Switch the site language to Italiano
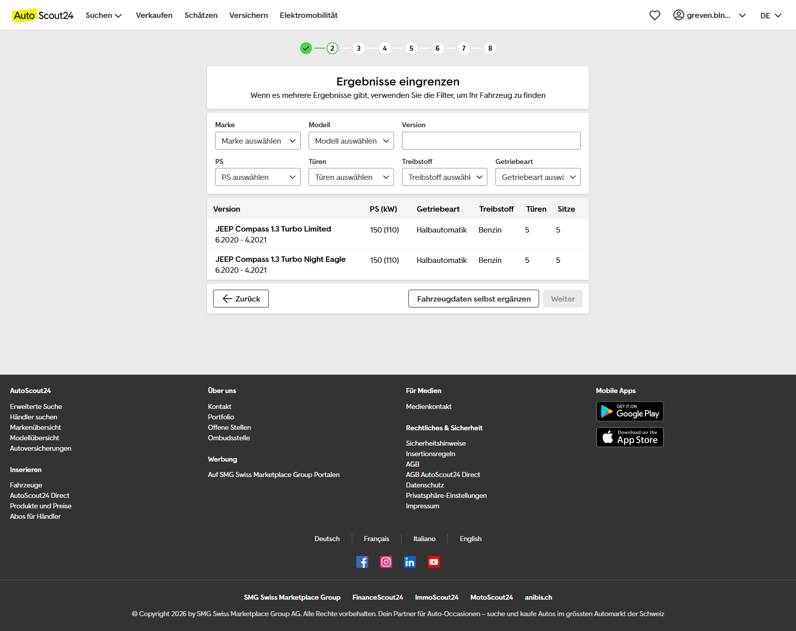The image size is (796, 631). (x=424, y=539)
